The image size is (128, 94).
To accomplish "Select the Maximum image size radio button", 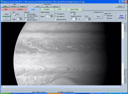I will [105, 18].
